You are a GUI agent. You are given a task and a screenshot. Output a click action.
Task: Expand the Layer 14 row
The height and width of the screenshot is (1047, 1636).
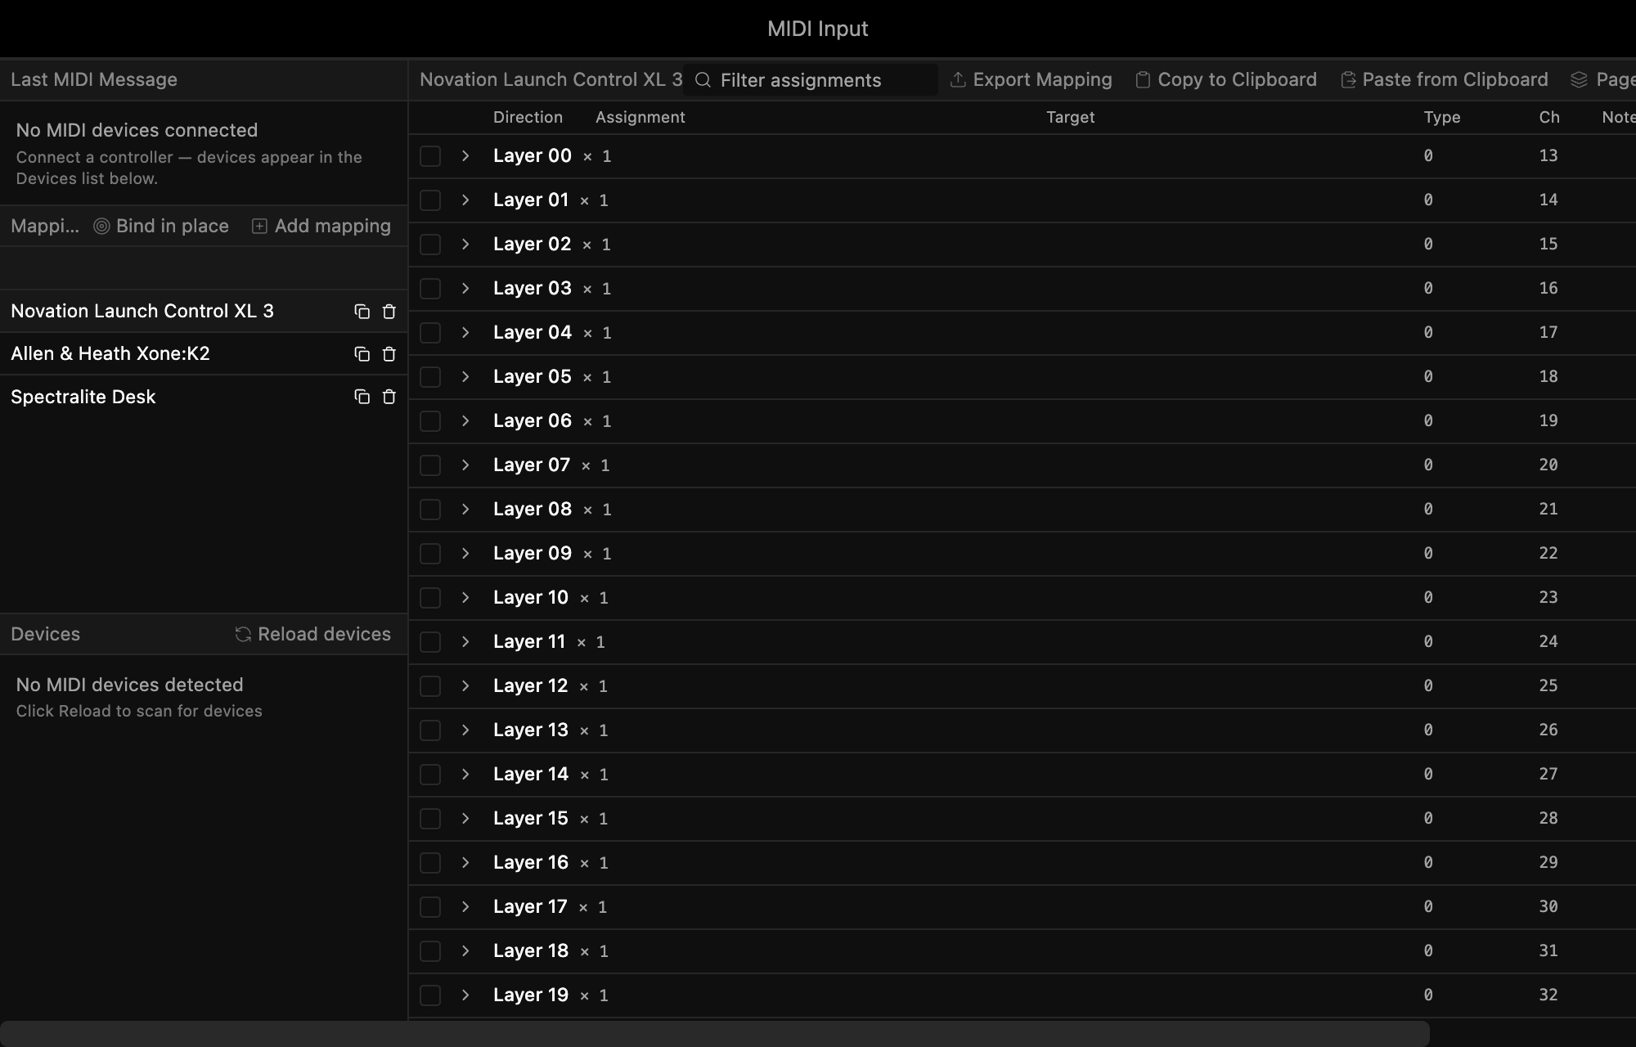tap(465, 775)
